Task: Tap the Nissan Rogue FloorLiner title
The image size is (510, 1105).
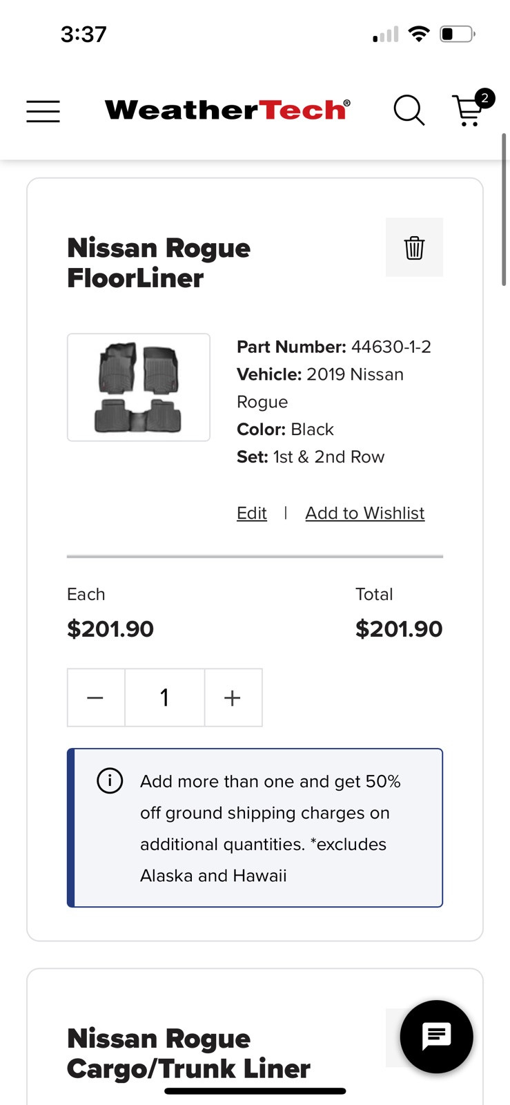Action: 159,263
